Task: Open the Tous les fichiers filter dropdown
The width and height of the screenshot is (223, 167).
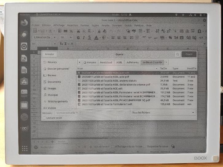Action: tap(163, 113)
